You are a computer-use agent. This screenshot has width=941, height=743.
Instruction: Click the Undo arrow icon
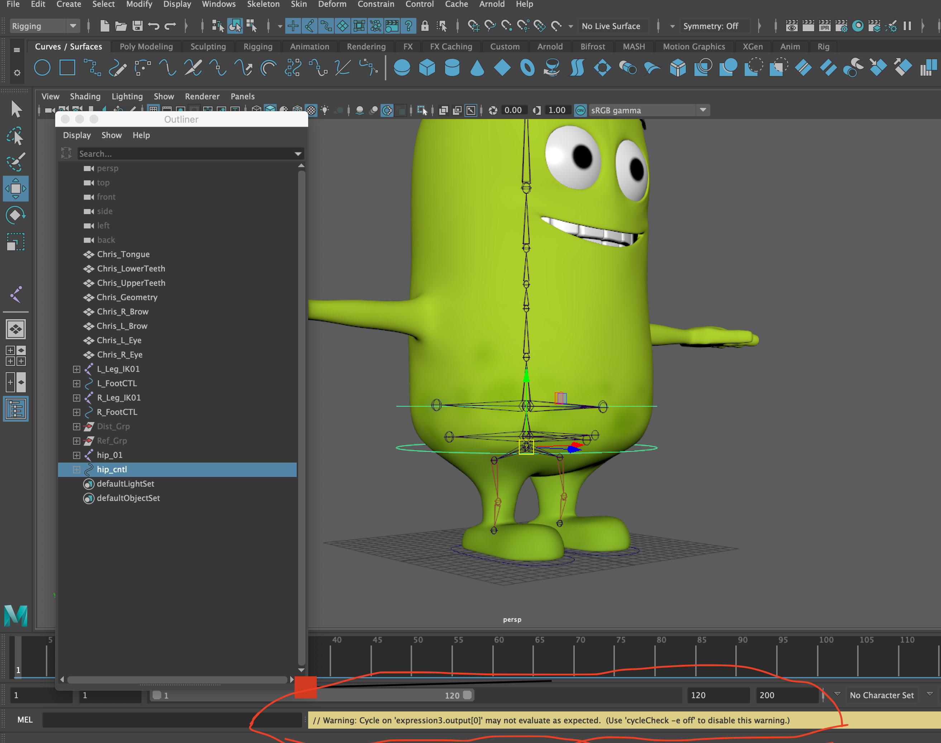point(153,26)
